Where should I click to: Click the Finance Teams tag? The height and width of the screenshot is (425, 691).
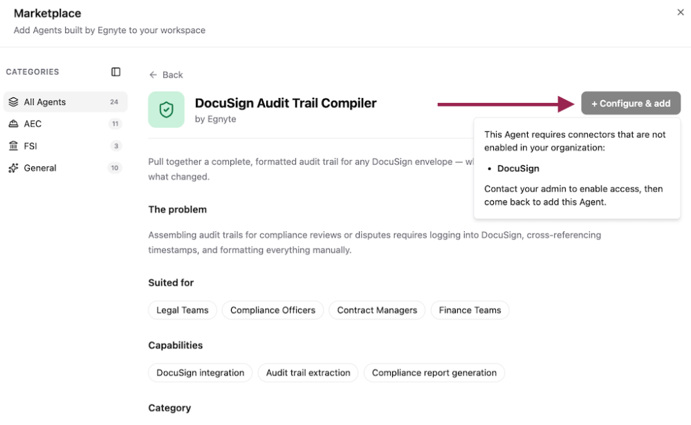click(x=470, y=310)
